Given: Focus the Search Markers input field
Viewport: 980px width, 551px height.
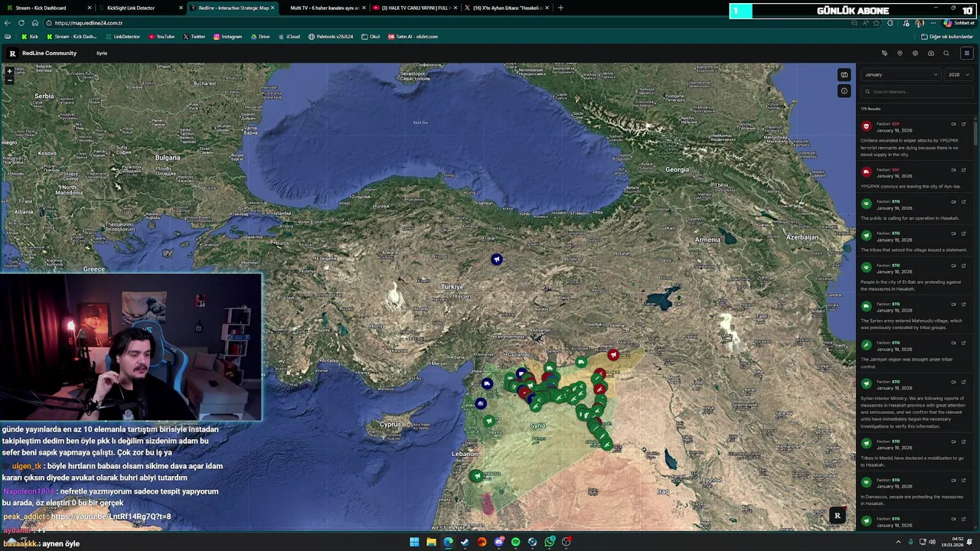Looking at the screenshot, I should point(916,92).
